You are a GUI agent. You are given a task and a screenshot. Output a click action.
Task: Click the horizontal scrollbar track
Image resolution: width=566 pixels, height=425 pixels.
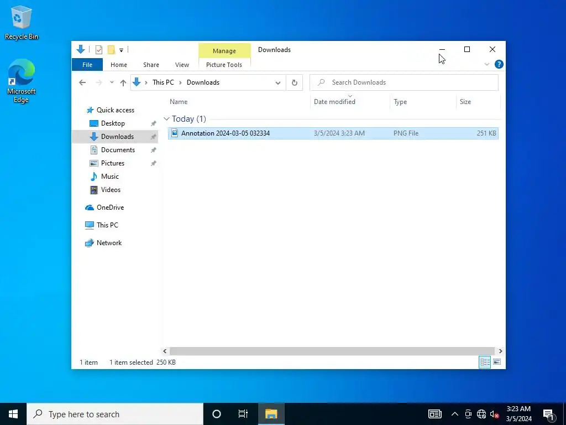332,351
